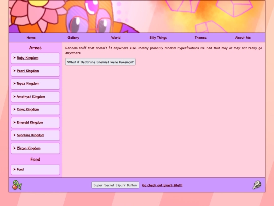The height and width of the screenshot is (206, 274).
Task: Expand the Ruby Kingdom arrow
Action: (15, 58)
